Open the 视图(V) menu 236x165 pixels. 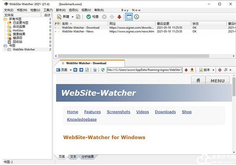[86, 10]
